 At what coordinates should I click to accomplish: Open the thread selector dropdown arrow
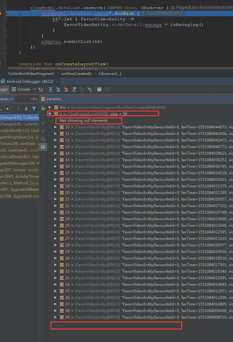pyautogui.click(x=7, y=109)
